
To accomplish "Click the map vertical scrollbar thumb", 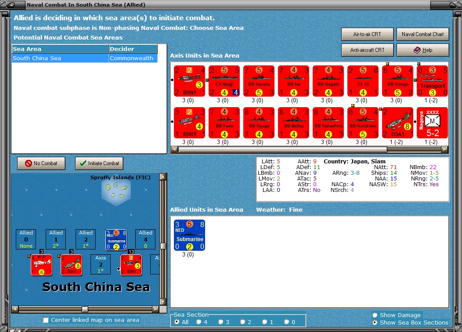I will pos(163,246).
